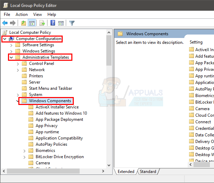Toggle Show/Hide Action Pane icon
The width and height of the screenshot is (214, 183).
coord(61,23)
